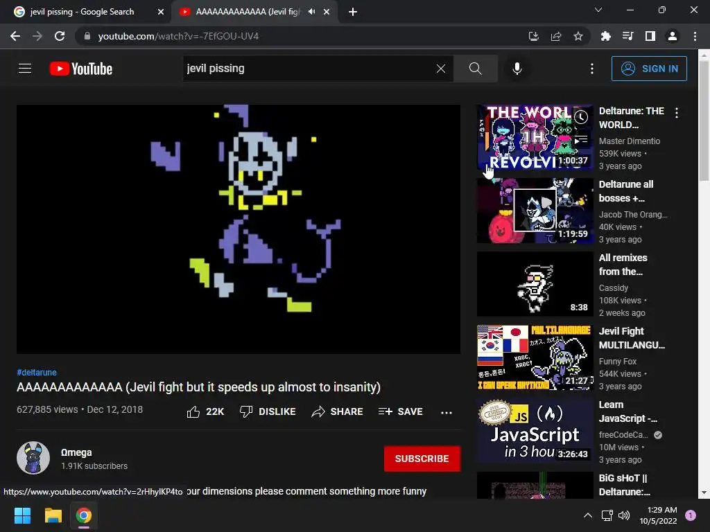Image resolution: width=710 pixels, height=532 pixels.
Task: Like the video with thumbs up
Action: point(205,411)
